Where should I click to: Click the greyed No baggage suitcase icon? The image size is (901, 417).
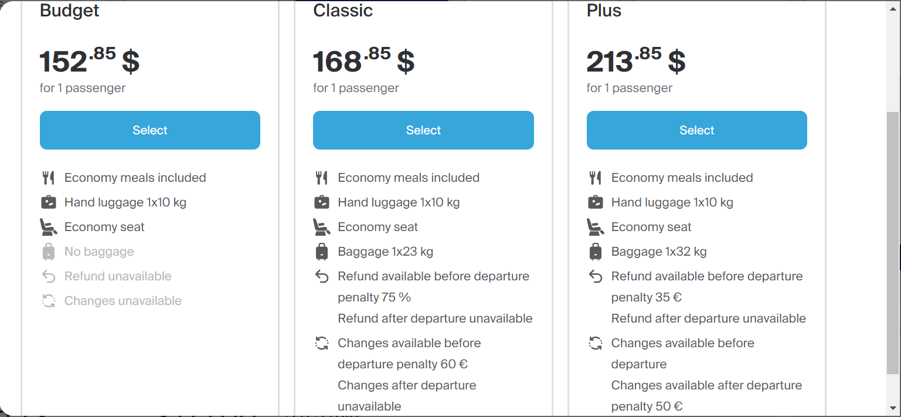point(48,252)
